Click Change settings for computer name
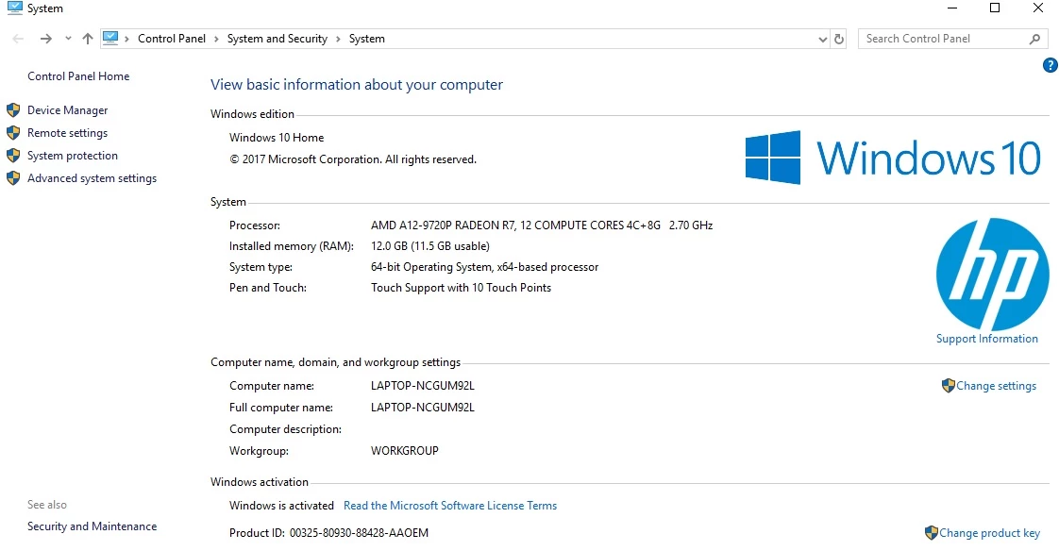The height and width of the screenshot is (551, 1059). 996,386
